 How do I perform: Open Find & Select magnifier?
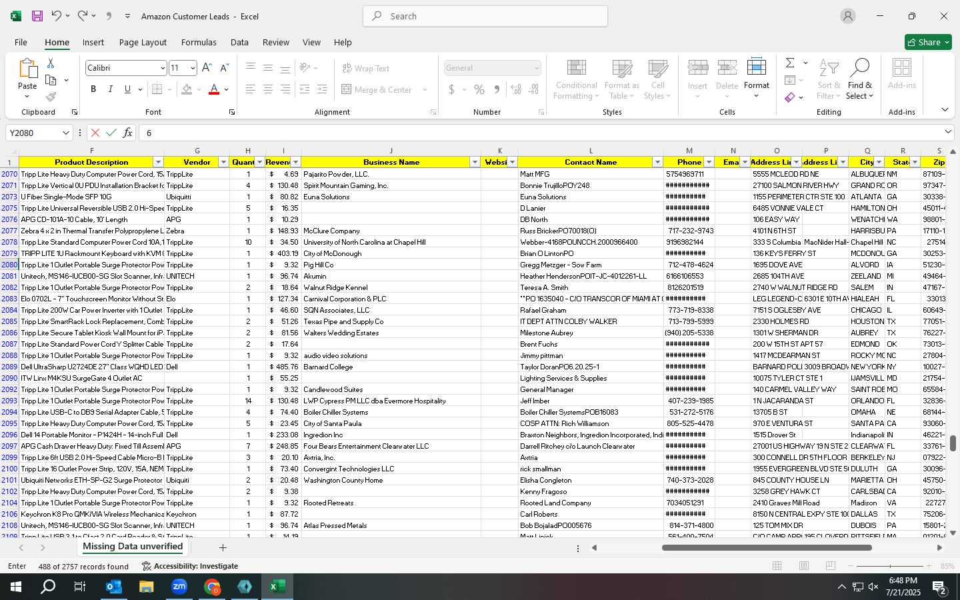coord(860,79)
